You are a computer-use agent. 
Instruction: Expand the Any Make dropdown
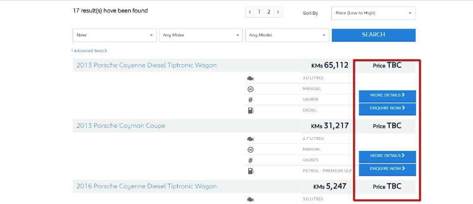click(201, 35)
